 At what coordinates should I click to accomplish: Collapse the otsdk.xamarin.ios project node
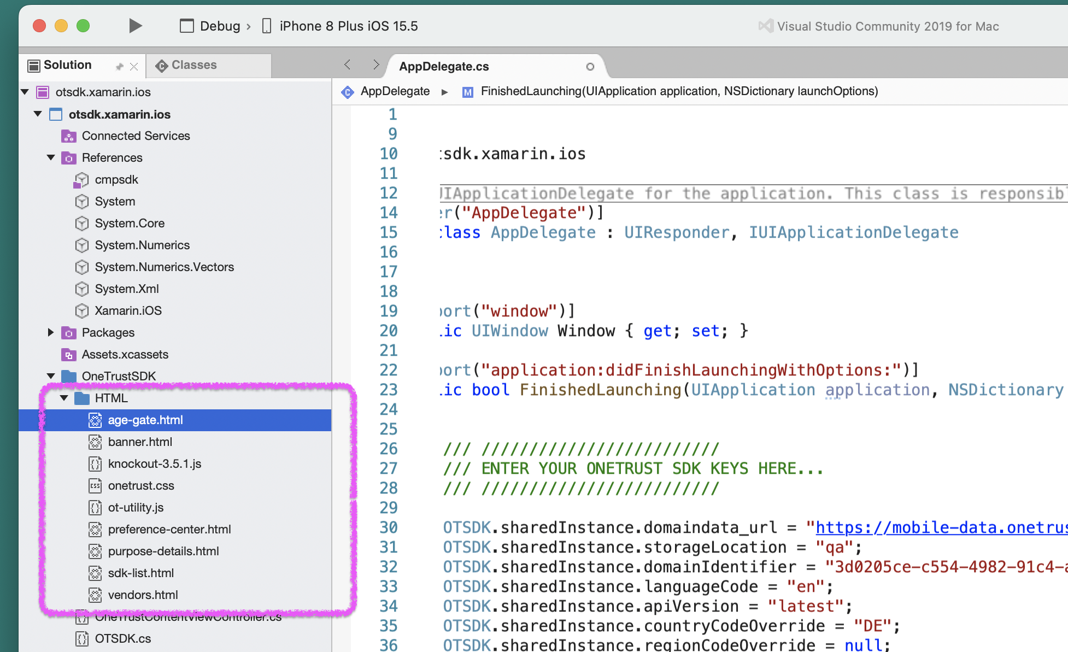[x=38, y=114]
